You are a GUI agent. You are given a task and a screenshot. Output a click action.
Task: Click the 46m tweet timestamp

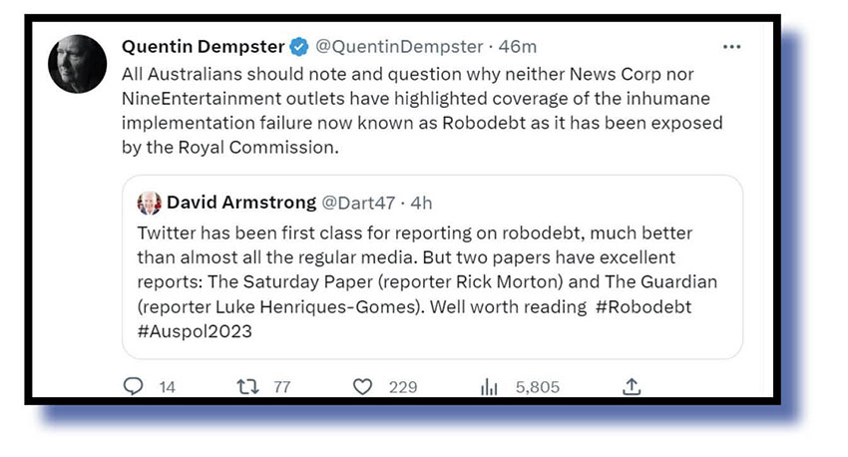coord(518,47)
